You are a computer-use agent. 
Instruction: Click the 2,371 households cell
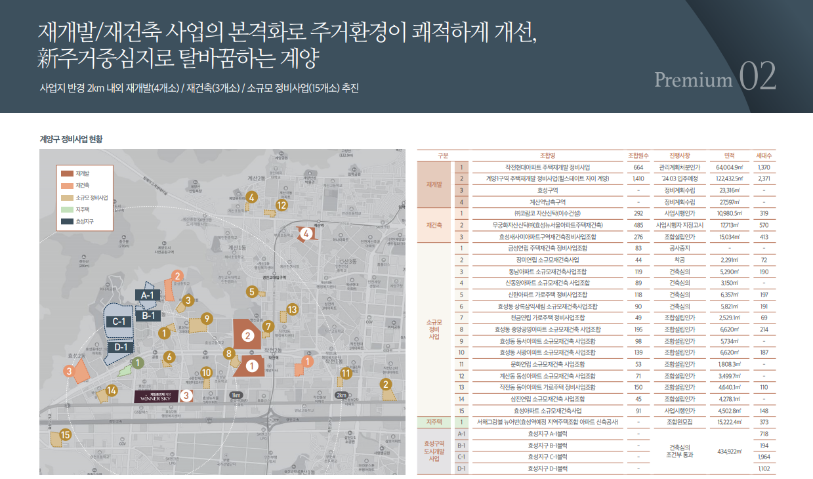click(x=764, y=178)
